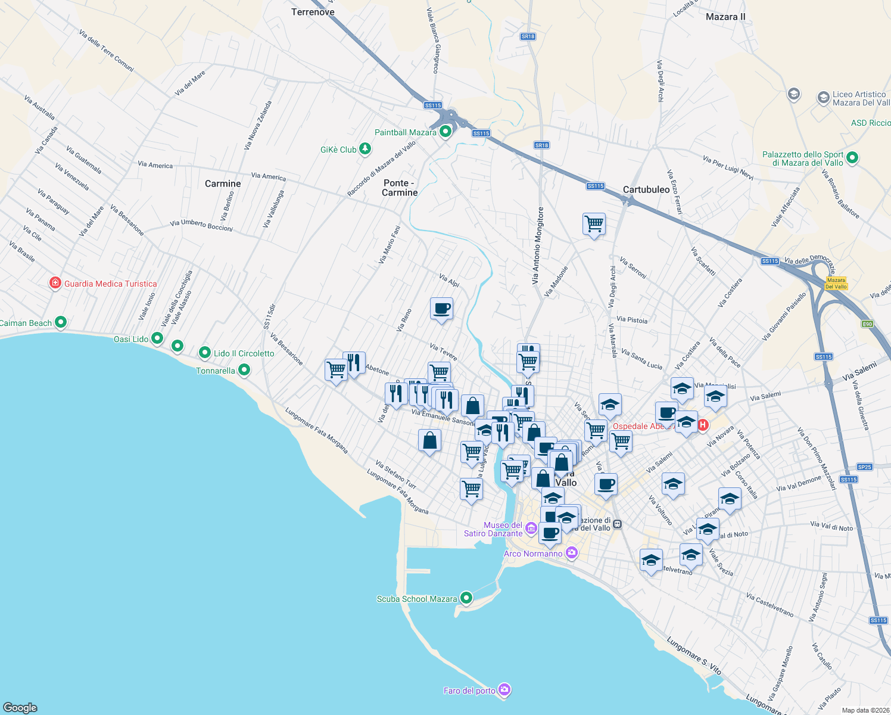
Task: Select the Carmine neighborhood label
Action: point(223,184)
